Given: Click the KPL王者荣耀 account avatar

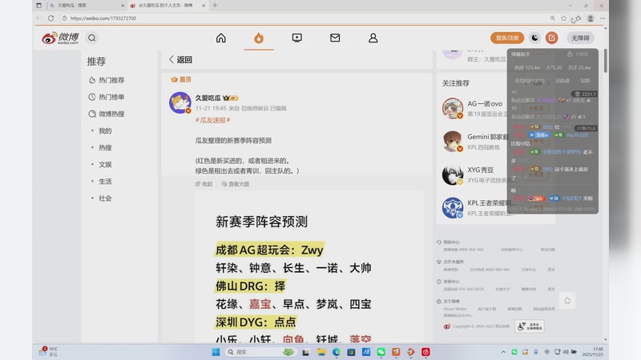Looking at the screenshot, I should coord(452,208).
